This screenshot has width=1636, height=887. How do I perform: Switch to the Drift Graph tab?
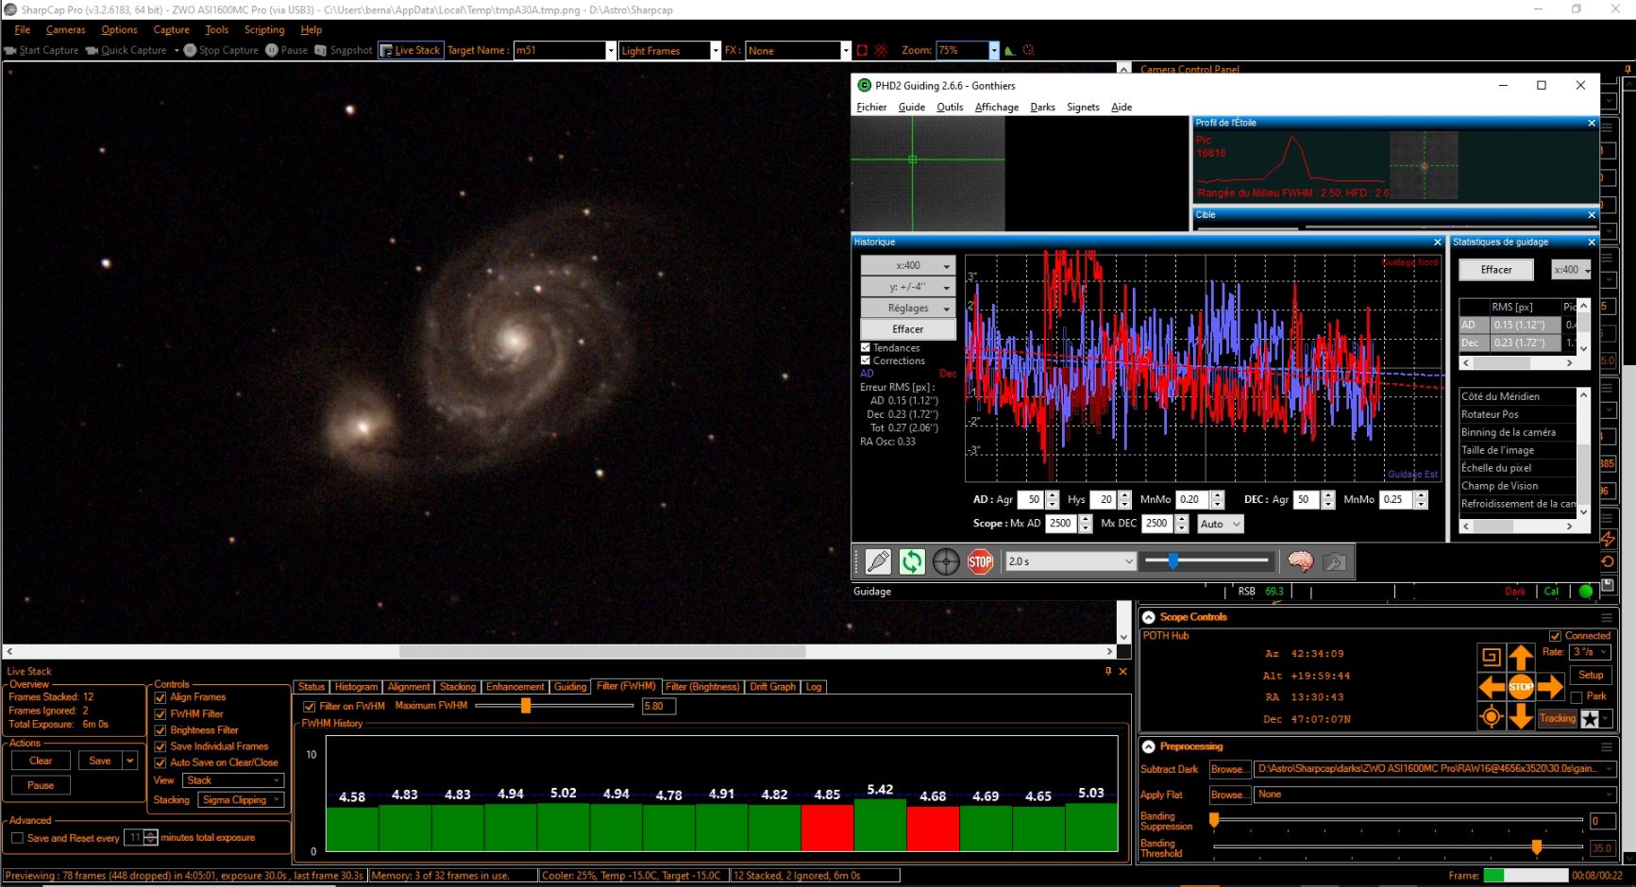click(773, 687)
